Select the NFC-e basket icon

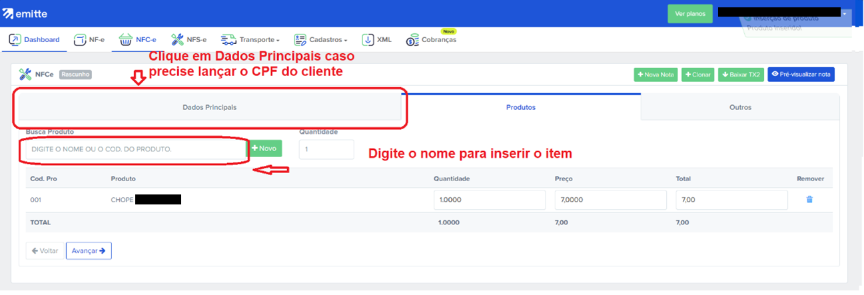tap(126, 40)
